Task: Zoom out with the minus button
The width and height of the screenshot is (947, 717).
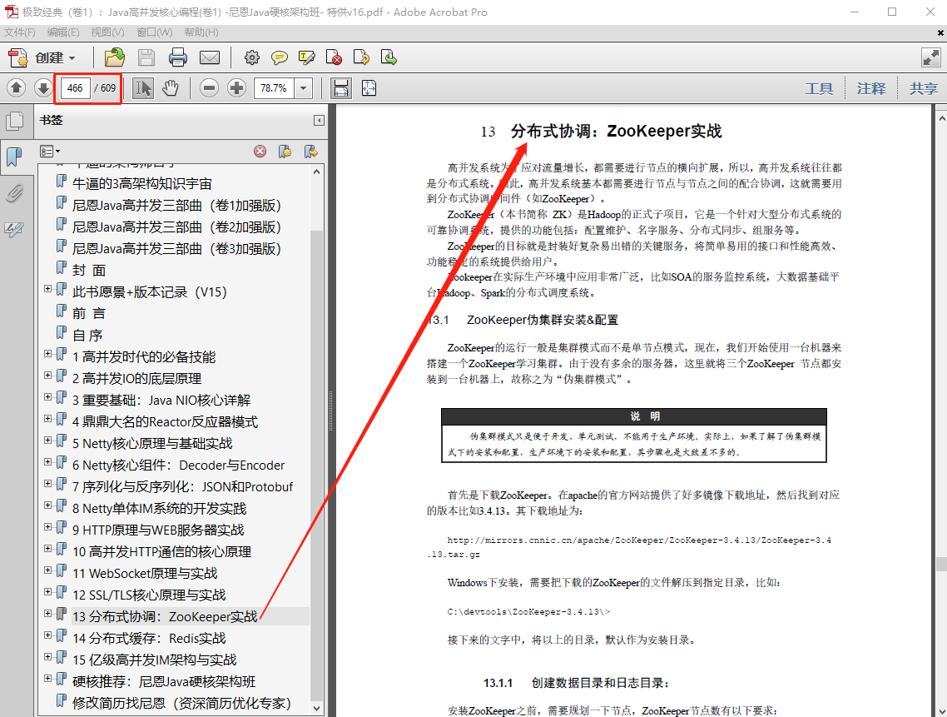Action: pyautogui.click(x=209, y=88)
